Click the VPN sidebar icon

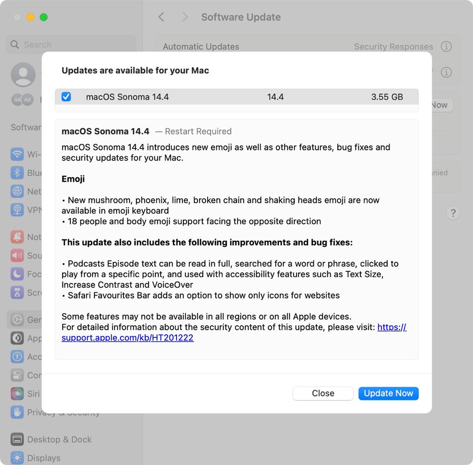coord(17,210)
